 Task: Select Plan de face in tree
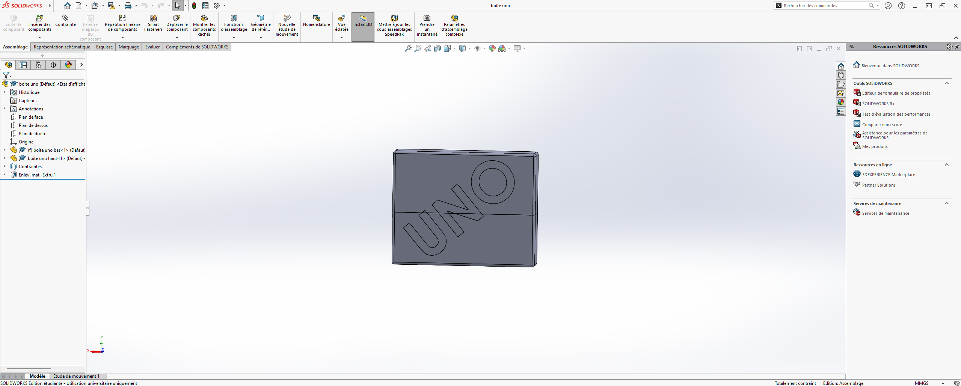(31, 117)
